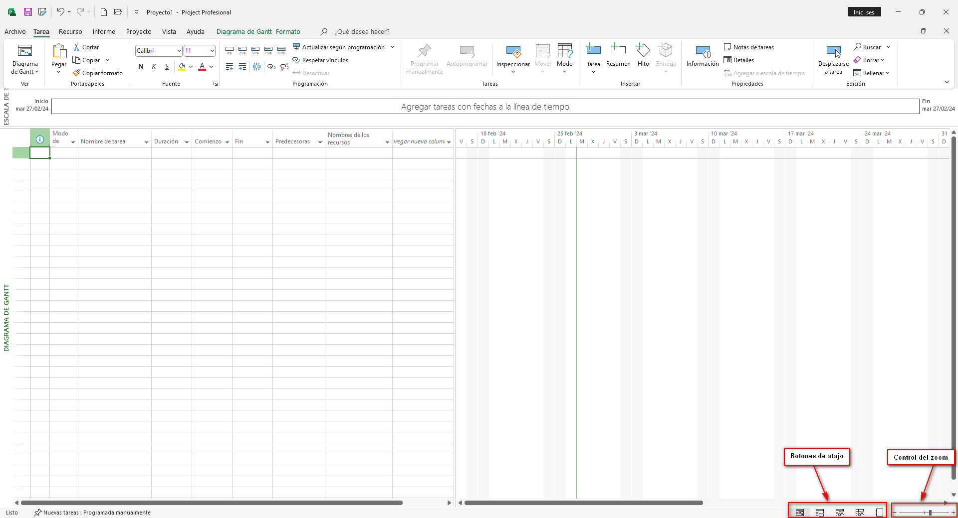Image resolution: width=958 pixels, height=518 pixels.
Task: Click the ¿Qué desea hacer? search box
Action: [x=362, y=31]
